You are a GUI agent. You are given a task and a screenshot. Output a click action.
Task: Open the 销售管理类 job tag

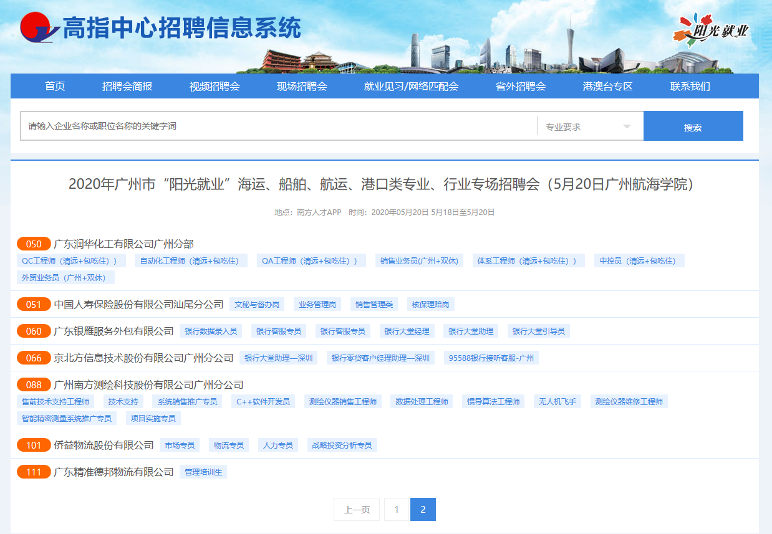tap(374, 304)
